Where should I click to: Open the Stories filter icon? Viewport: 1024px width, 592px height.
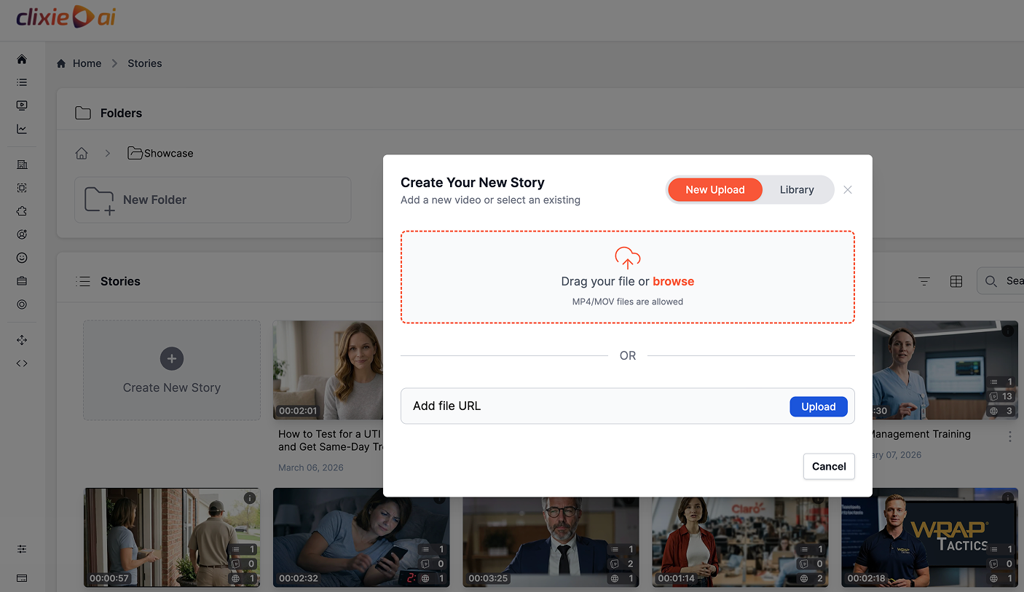924,281
